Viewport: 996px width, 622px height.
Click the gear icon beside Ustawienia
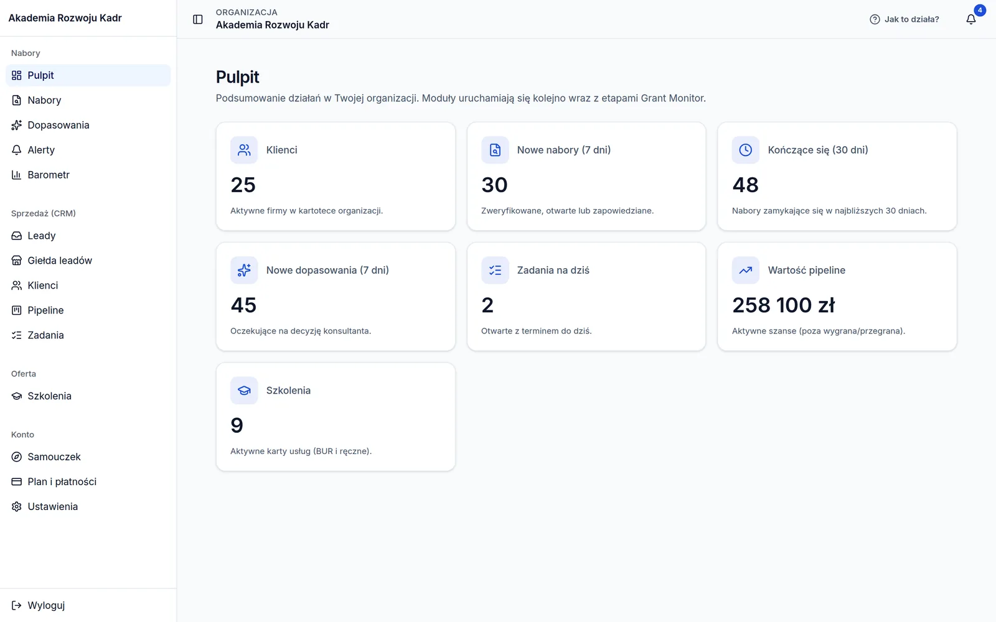point(17,506)
